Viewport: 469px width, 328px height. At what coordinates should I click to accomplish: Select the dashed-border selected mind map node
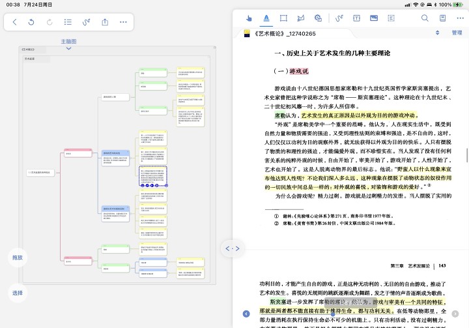pos(153,176)
